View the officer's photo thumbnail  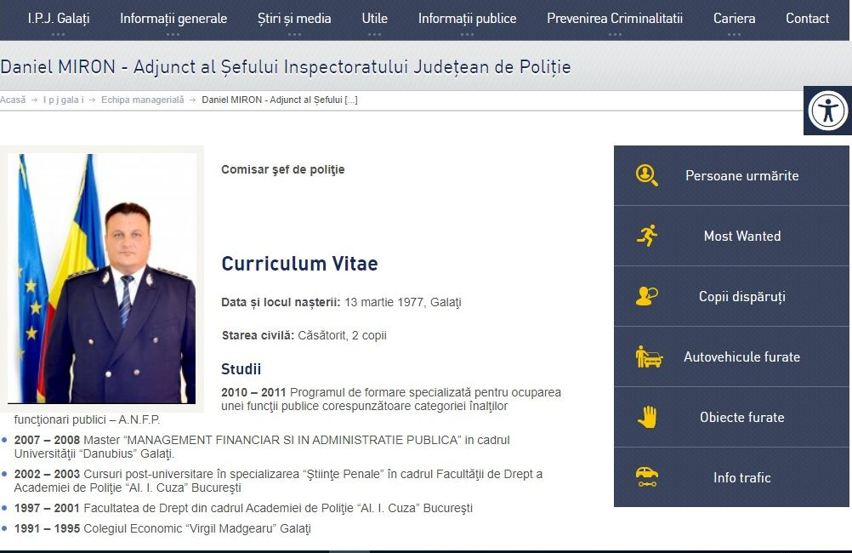(102, 276)
